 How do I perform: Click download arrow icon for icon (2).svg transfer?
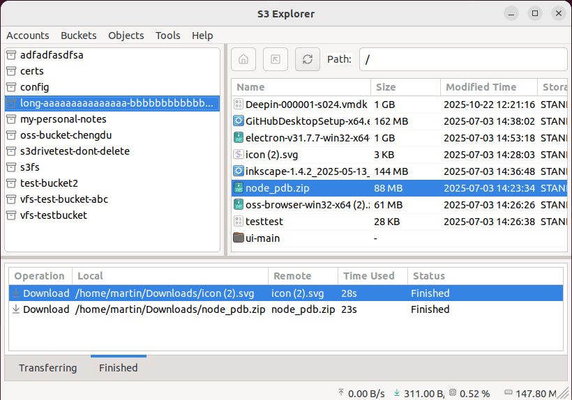pyautogui.click(x=16, y=293)
